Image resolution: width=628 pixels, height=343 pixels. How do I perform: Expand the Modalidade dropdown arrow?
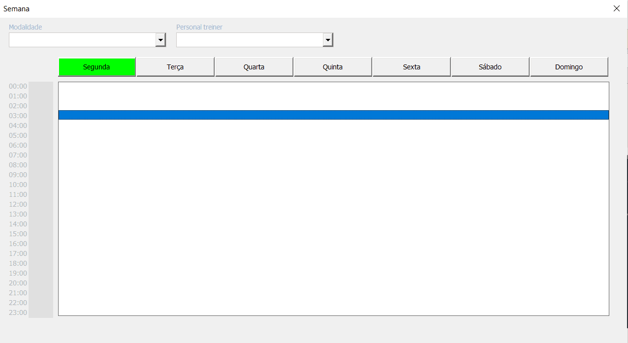tap(160, 40)
